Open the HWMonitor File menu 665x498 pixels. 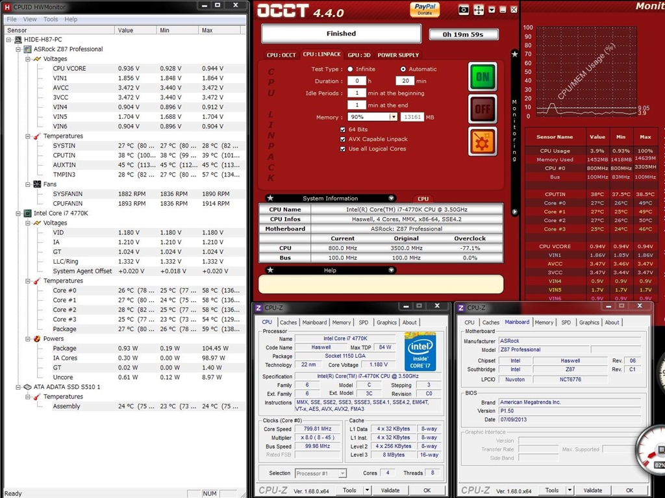12,19
